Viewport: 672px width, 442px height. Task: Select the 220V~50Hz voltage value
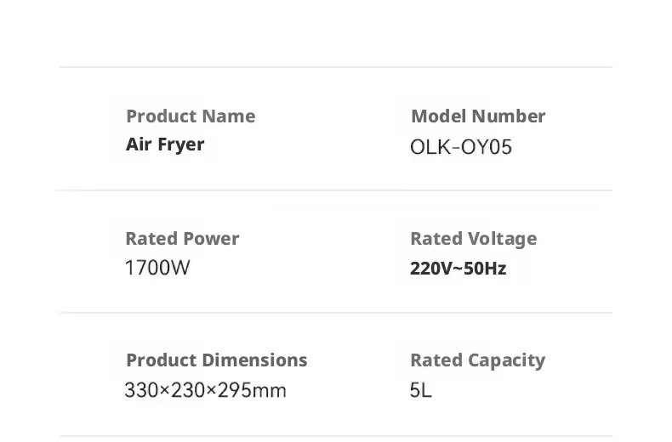[x=458, y=269]
